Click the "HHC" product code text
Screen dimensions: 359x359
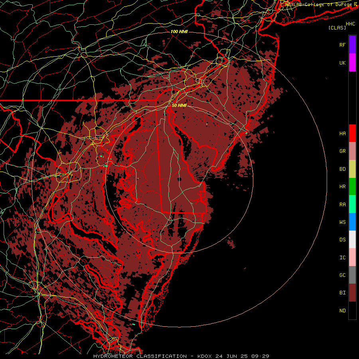pyautogui.click(x=350, y=24)
